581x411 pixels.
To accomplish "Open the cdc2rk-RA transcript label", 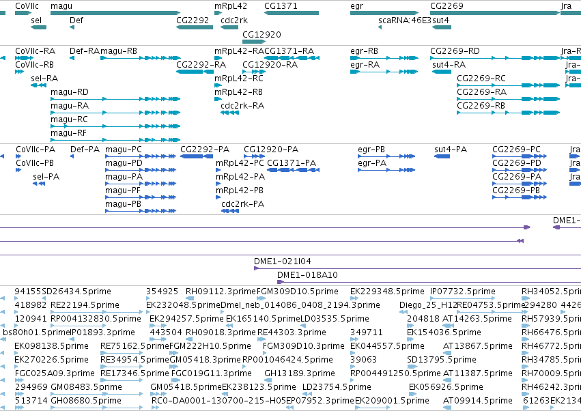I will pos(242,106).
